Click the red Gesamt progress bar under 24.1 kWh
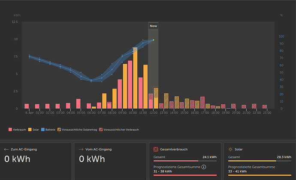The image size is (296, 180). coord(185,161)
